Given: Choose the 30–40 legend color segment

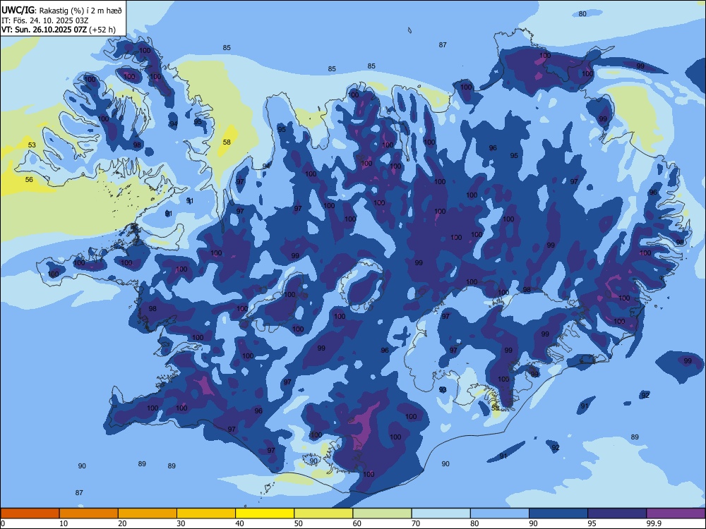Looking at the screenshot, I should pyautogui.click(x=206, y=513).
